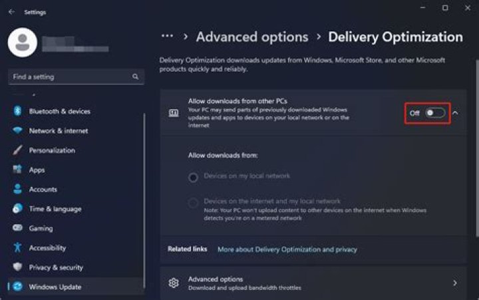The height and width of the screenshot is (300, 479).
Task: Select Devices on my local network
Action: [193, 177]
